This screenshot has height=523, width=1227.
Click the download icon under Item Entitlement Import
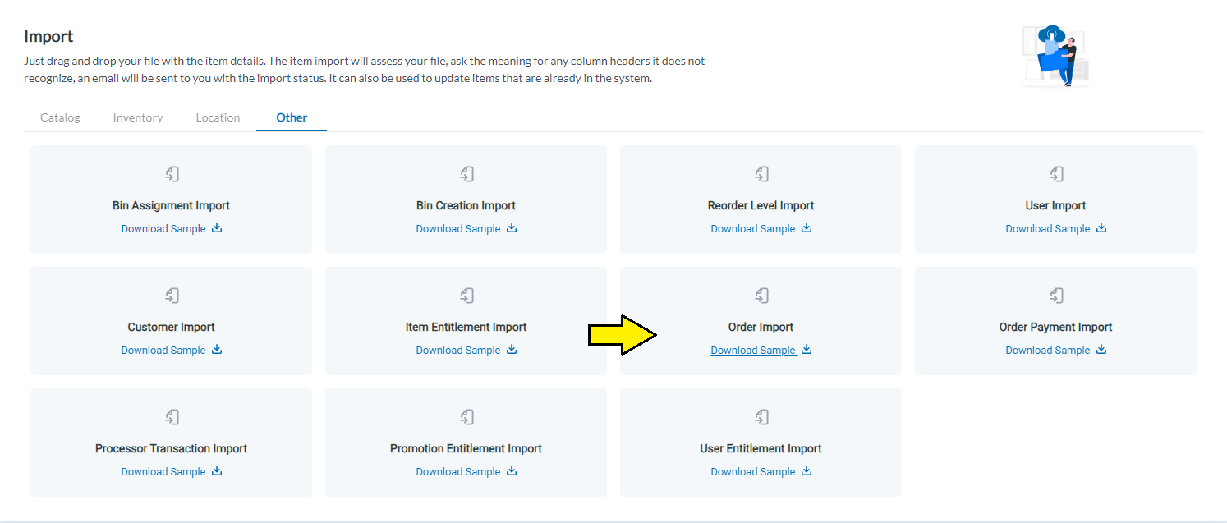click(x=512, y=350)
